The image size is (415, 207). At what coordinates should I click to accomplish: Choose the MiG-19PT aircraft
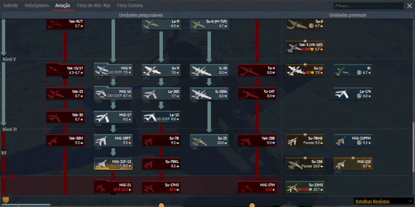(x=113, y=140)
